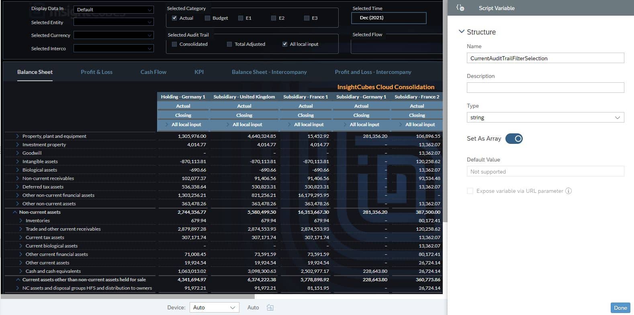This screenshot has width=634, height=315.
Task: Click the InsightCubes Cloud Consolidation title
Action: [x=386, y=87]
